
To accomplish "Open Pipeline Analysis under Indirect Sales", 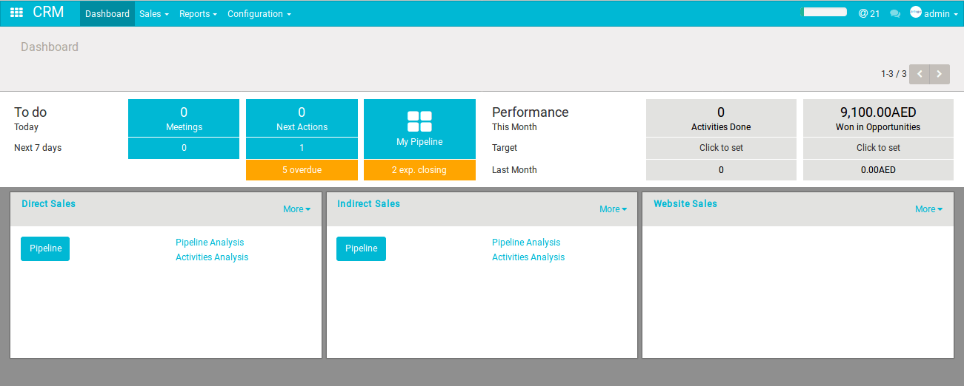I will (x=526, y=243).
